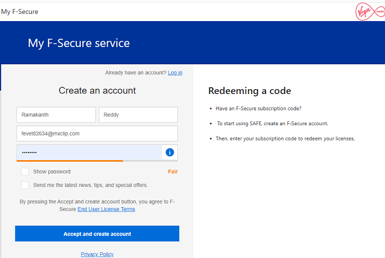Click the My F-Secure title at top left
The image size is (385, 258).
pos(20,12)
